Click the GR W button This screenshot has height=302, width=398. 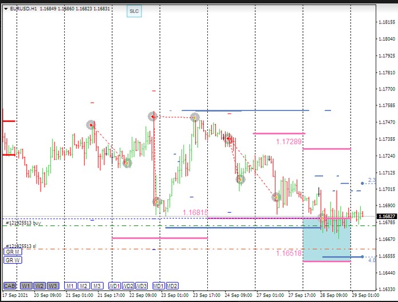(12, 260)
